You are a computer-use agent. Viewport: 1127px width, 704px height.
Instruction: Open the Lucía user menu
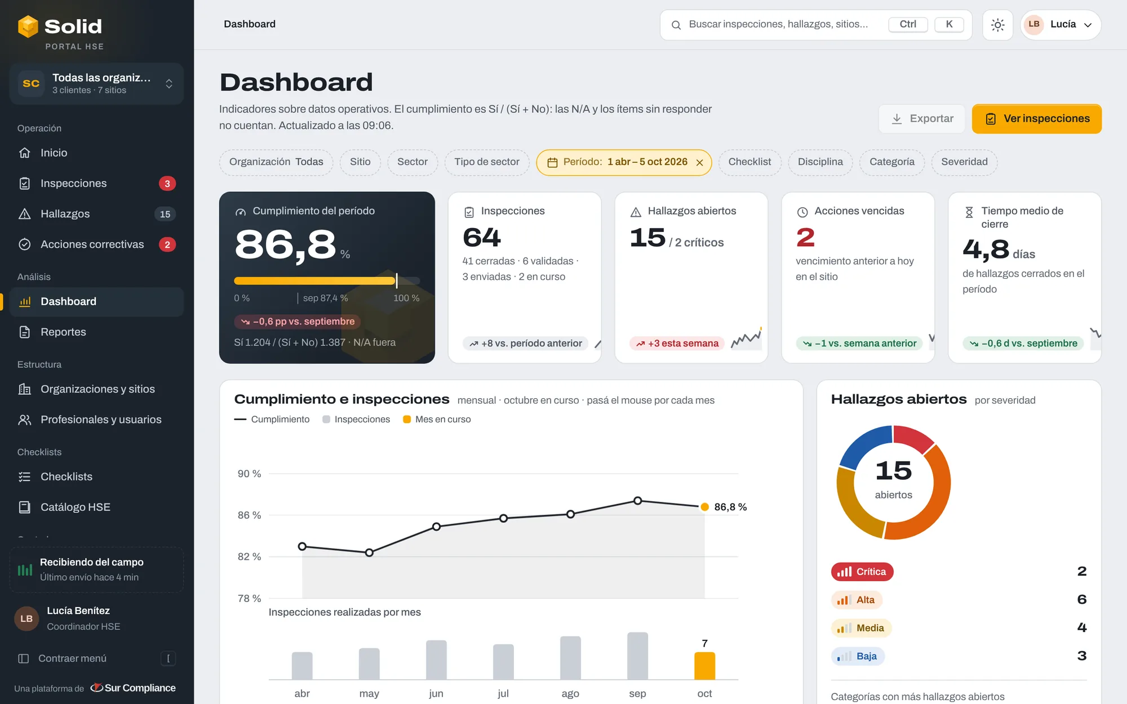1061,25
